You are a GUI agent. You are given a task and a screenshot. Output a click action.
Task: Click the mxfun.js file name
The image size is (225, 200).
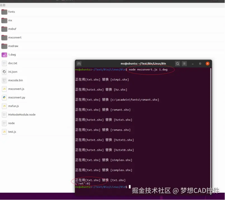click(x=13, y=106)
